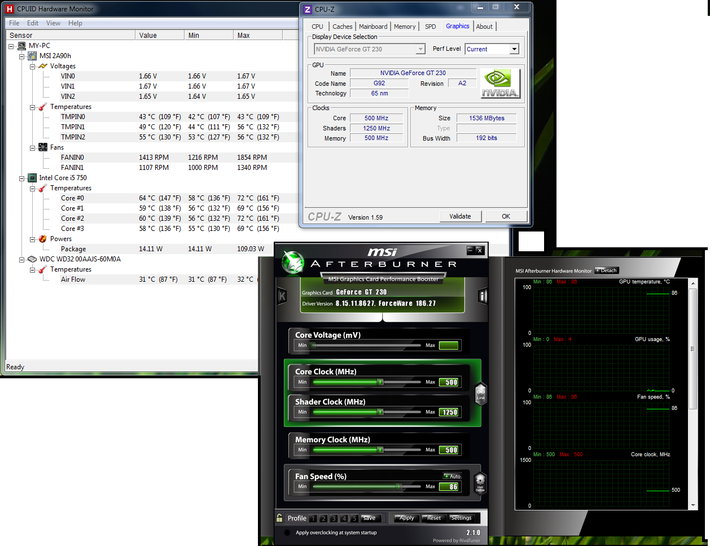
Task: Switch to the Caches tab in CPU-Z
Action: tap(342, 27)
